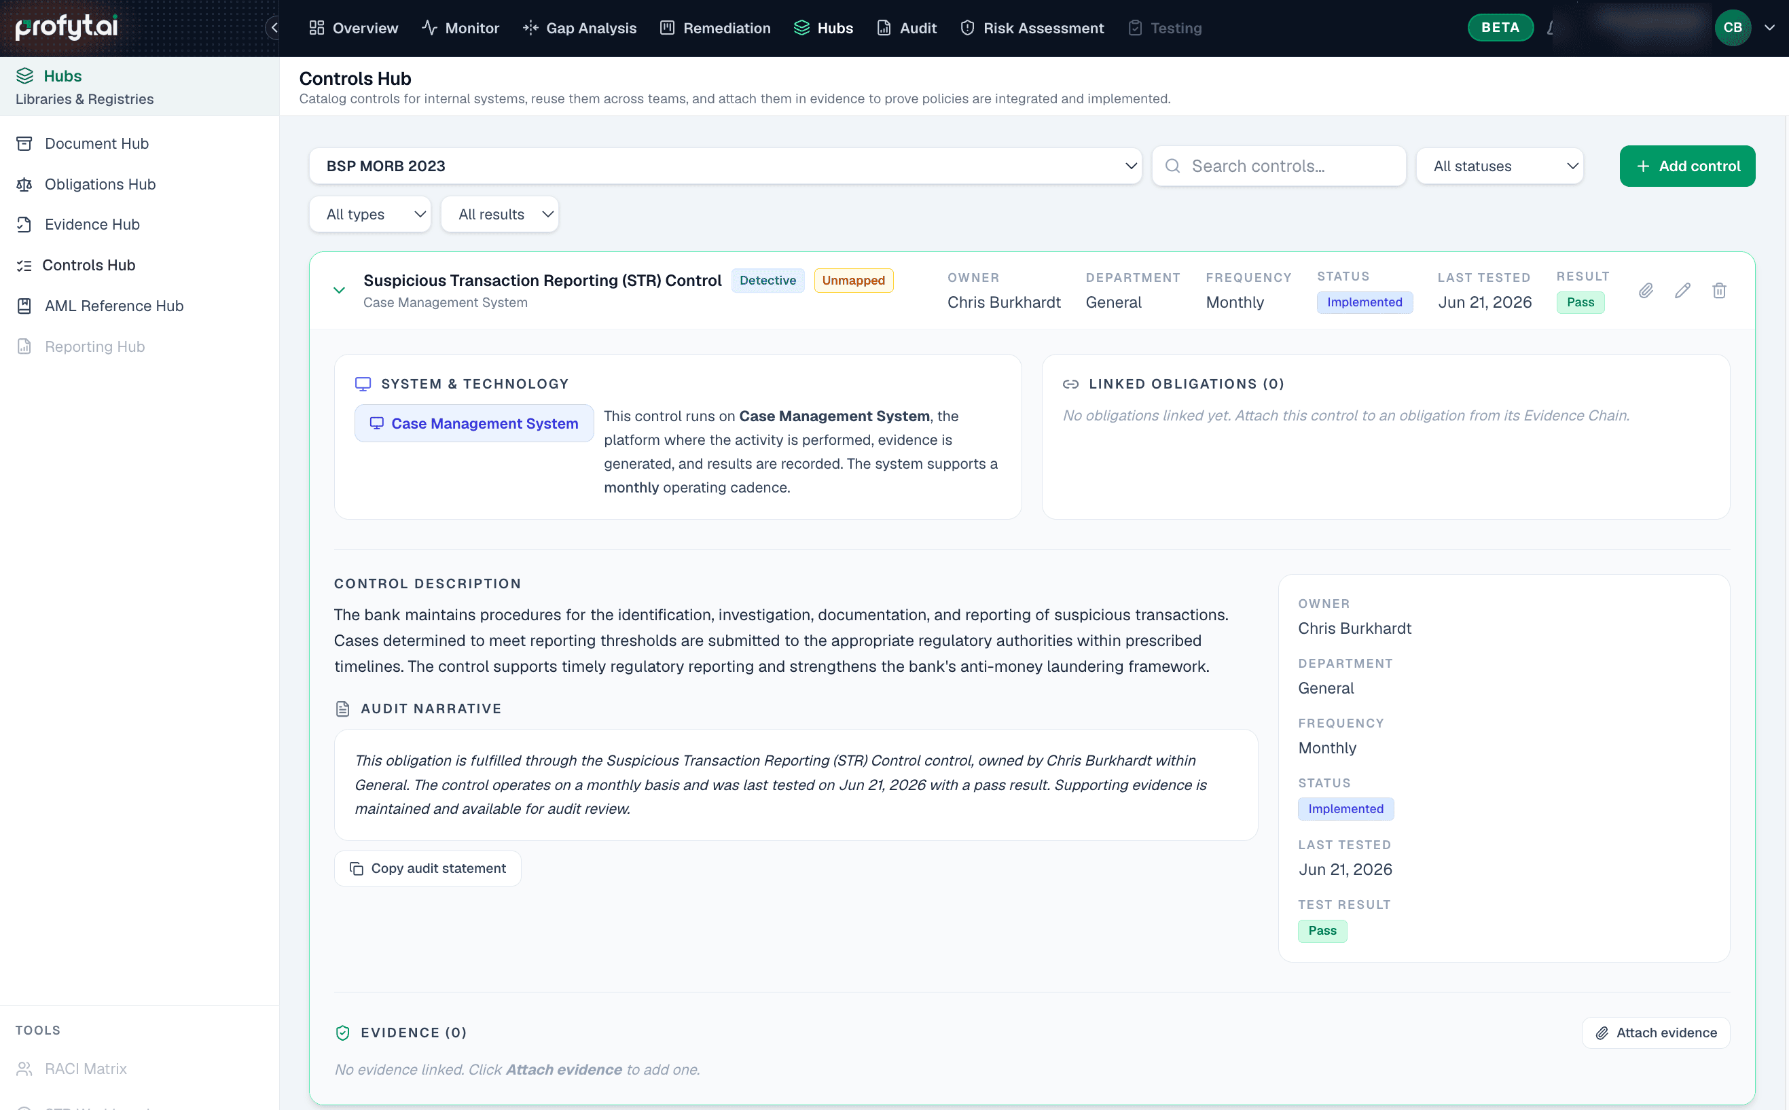
Task: Open AML Reference Hub
Action: 113,306
